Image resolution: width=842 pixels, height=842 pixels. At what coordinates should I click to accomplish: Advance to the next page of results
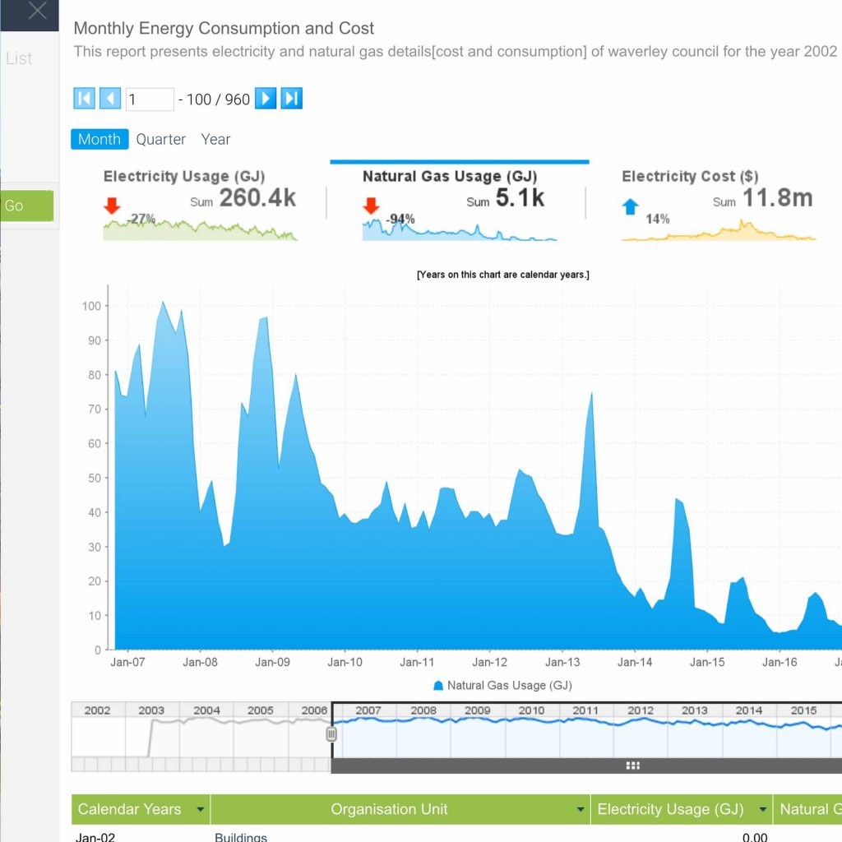click(x=265, y=98)
